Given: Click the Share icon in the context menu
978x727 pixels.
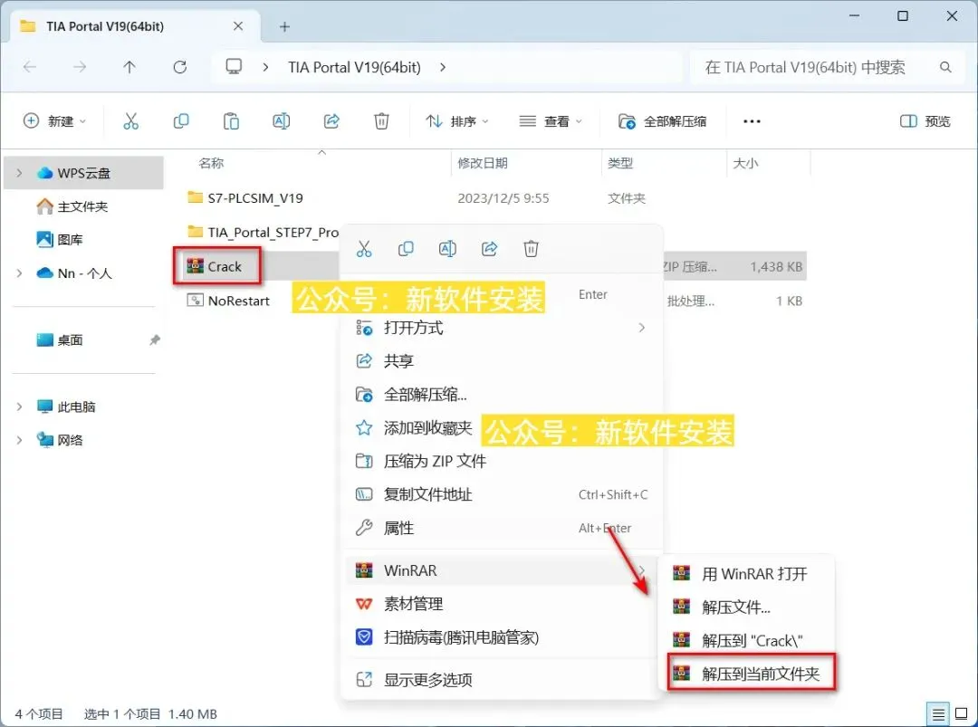Looking at the screenshot, I should click(x=489, y=249).
